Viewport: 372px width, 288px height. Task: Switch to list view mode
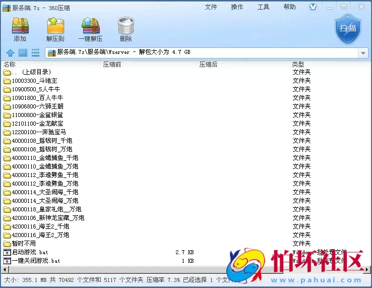(36, 52)
